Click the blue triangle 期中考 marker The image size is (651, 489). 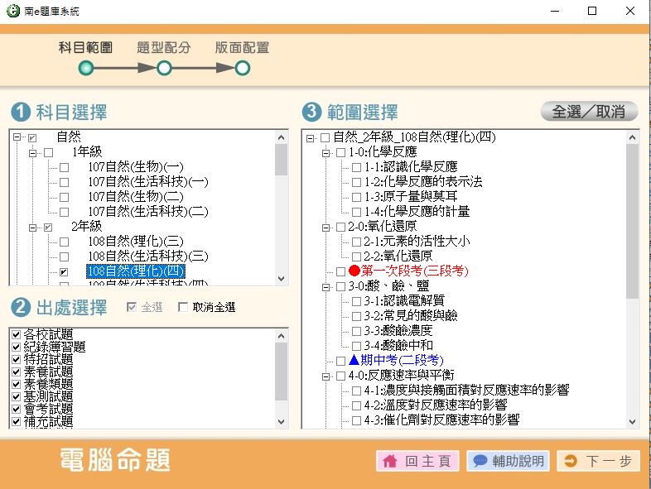point(354,360)
